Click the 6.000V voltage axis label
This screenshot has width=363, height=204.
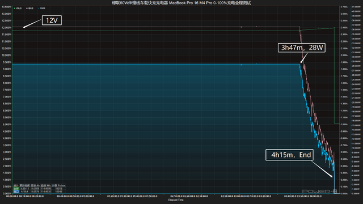point(6,110)
